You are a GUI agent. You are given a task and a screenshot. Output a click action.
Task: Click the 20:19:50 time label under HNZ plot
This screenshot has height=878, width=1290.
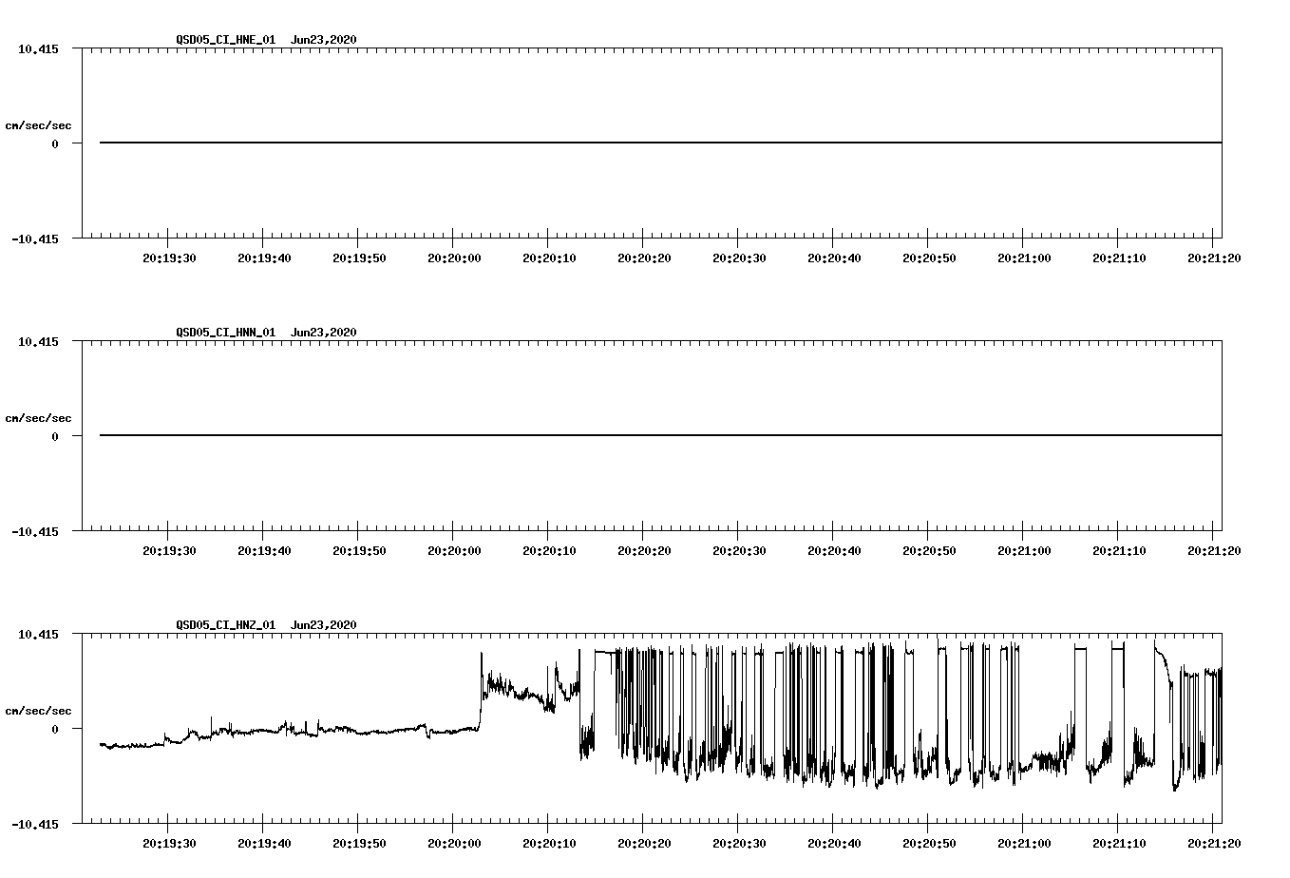tap(359, 844)
